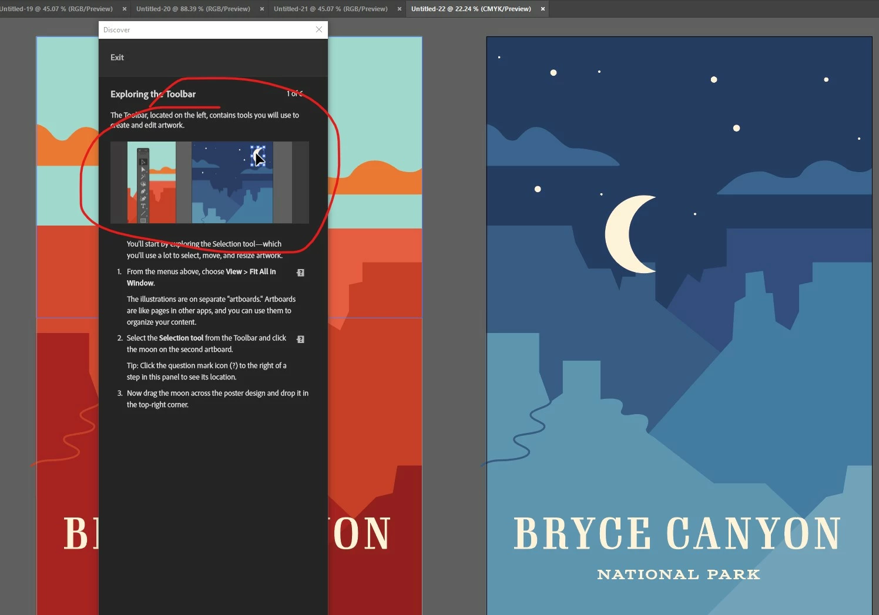The width and height of the screenshot is (879, 615).
Task: Select the Untitled-22 CMYK document tab
Action: 471,9
